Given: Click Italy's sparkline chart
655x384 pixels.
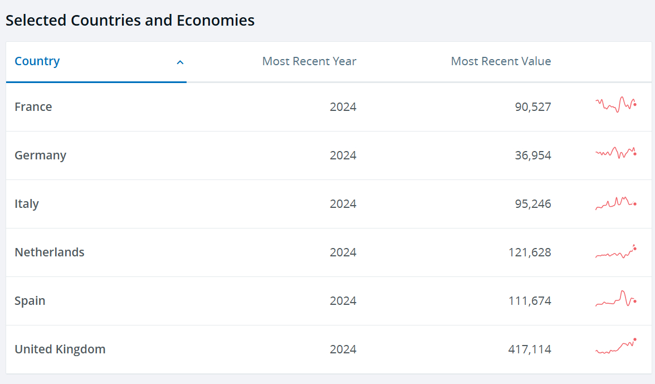Looking at the screenshot, I should pyautogui.click(x=616, y=203).
